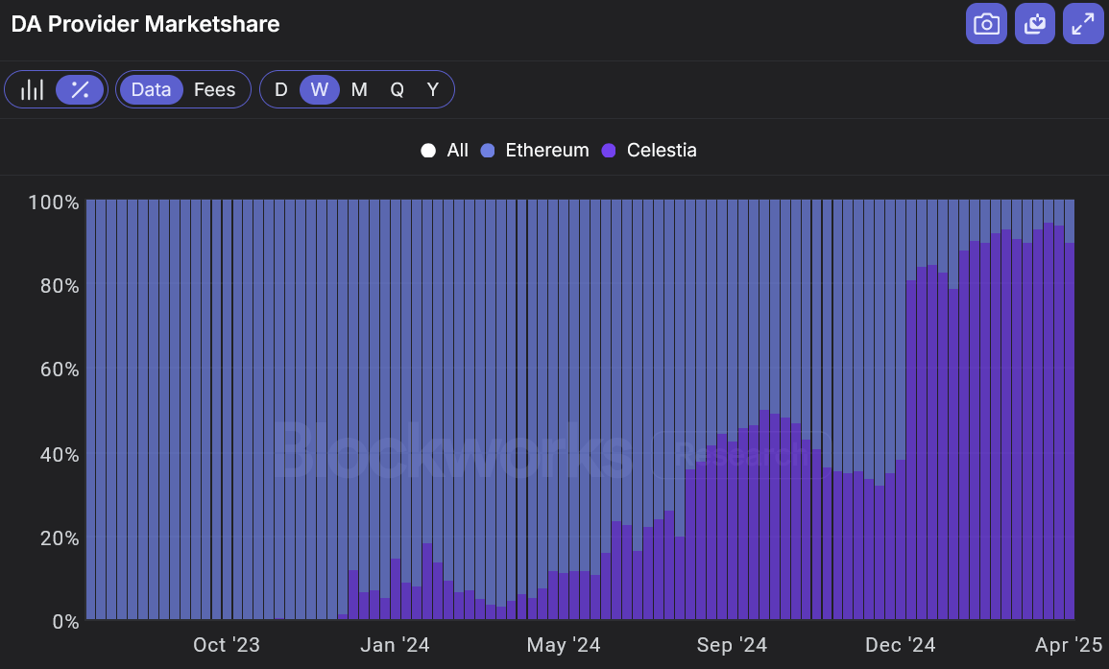The image size is (1109, 669).
Task: Click a purple bar near Apr '25
Action: [1056, 432]
